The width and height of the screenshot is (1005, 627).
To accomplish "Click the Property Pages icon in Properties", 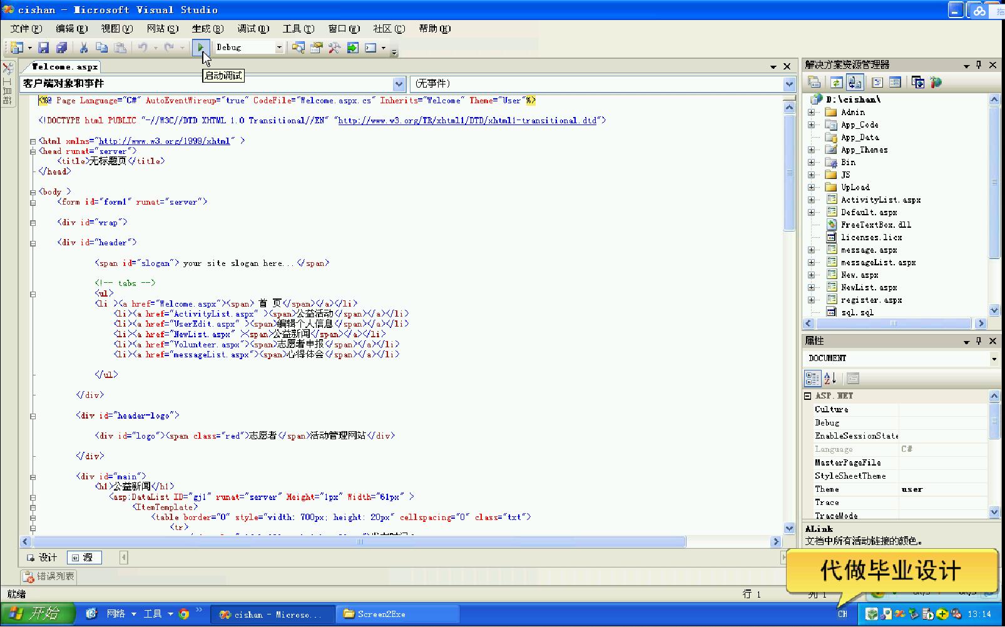I will 853,378.
